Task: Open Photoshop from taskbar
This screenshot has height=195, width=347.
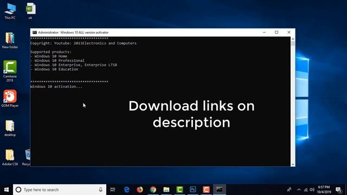Action: (x=193, y=190)
